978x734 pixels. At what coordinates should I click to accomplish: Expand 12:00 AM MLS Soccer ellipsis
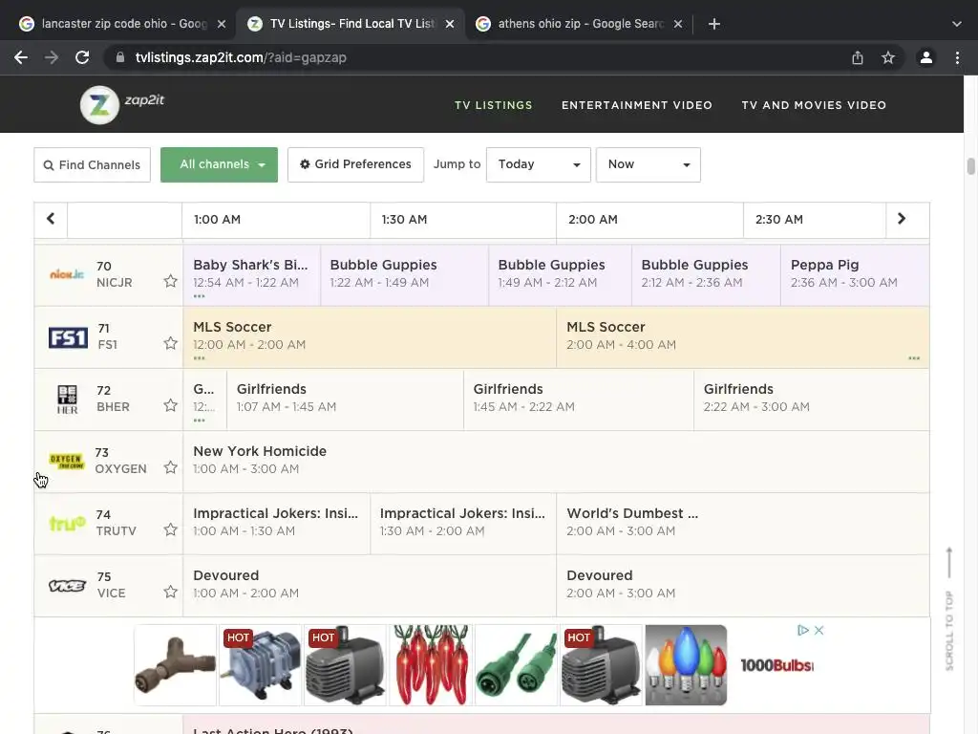(x=199, y=358)
